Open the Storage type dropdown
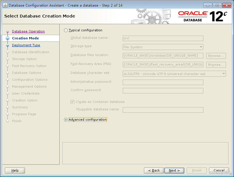This screenshot has height=177, width=234. coord(163,47)
